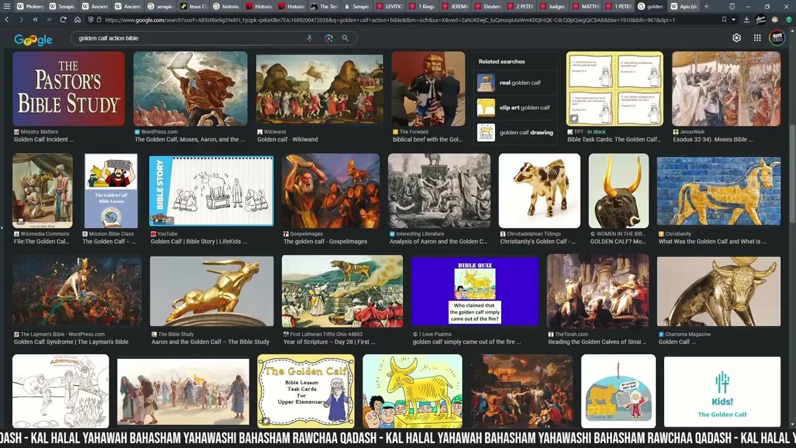Open the browser downloads icon
796x448 pixels.
(747, 19)
